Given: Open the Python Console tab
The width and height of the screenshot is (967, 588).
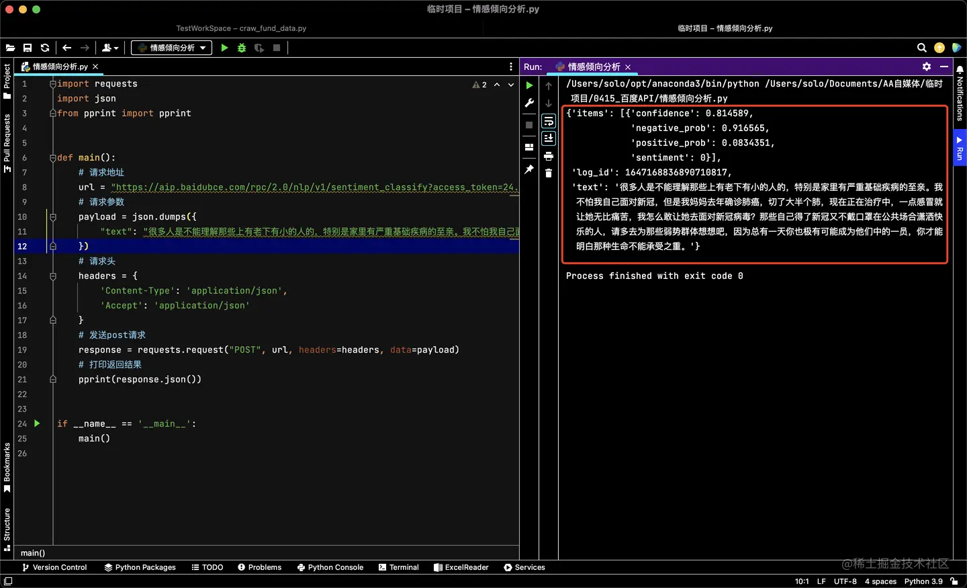Looking at the screenshot, I should pyautogui.click(x=330, y=567).
